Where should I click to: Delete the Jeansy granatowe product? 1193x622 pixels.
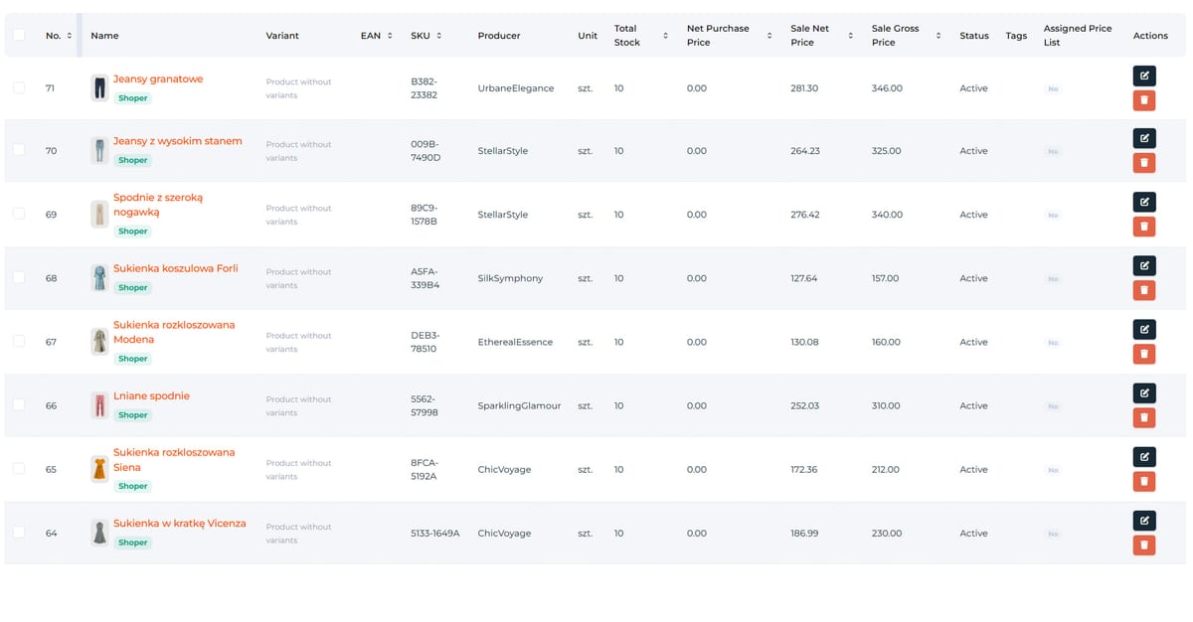point(1144,100)
